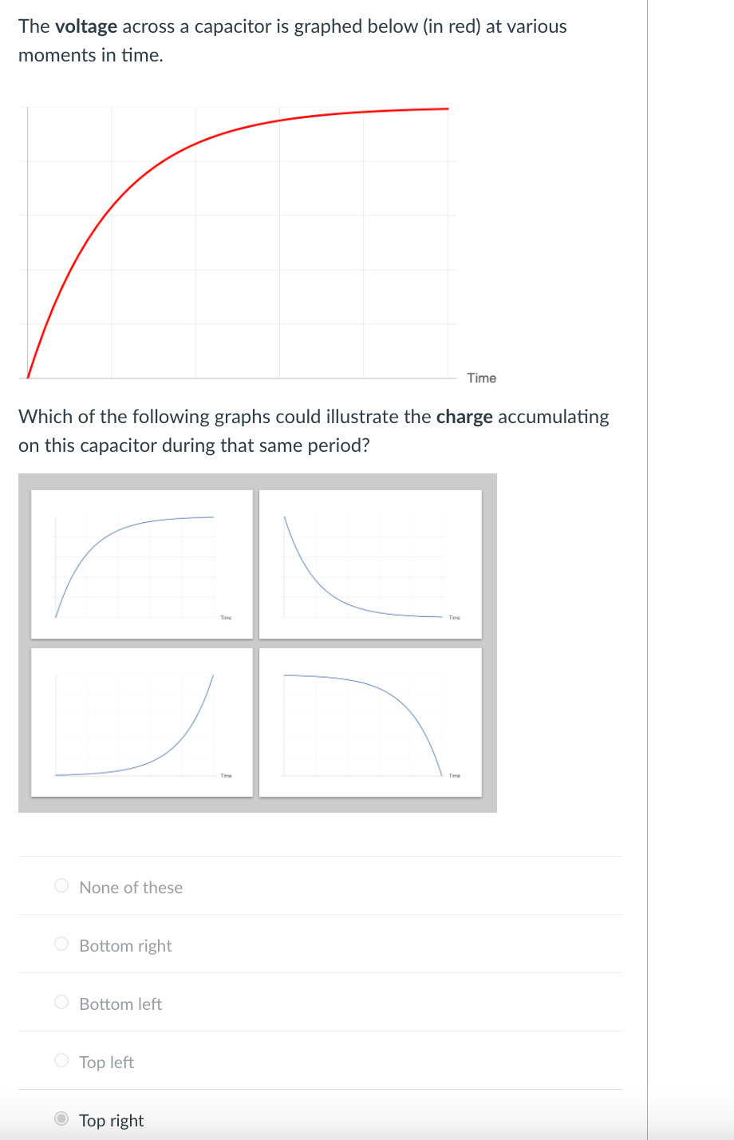The height and width of the screenshot is (1140, 734).
Task: Click the 'Time' label on top-left option graph
Action: (x=225, y=617)
